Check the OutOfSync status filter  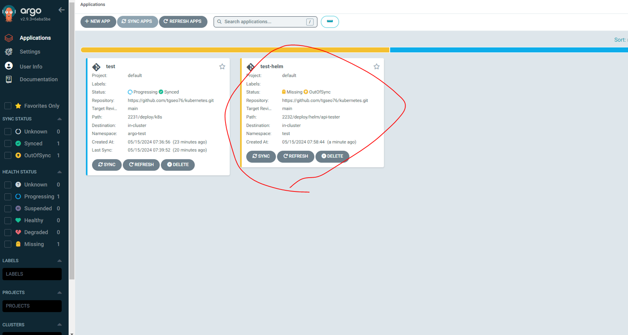tap(8, 156)
